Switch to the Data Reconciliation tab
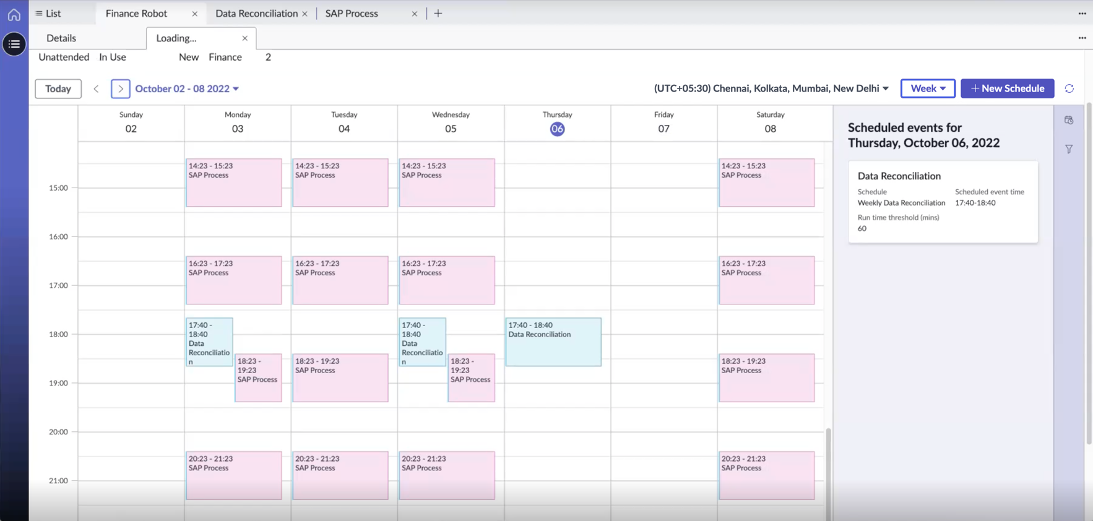 (256, 13)
